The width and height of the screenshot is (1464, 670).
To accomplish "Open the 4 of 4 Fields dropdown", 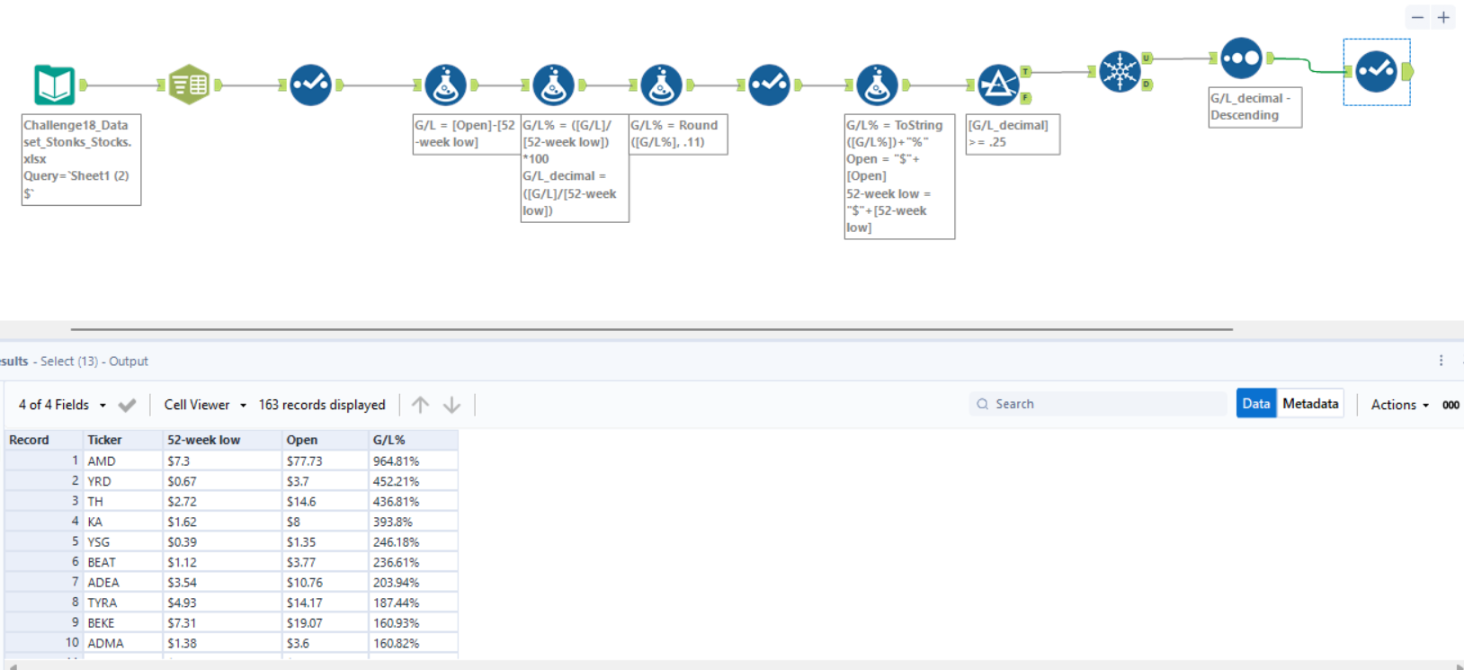I will (x=62, y=406).
